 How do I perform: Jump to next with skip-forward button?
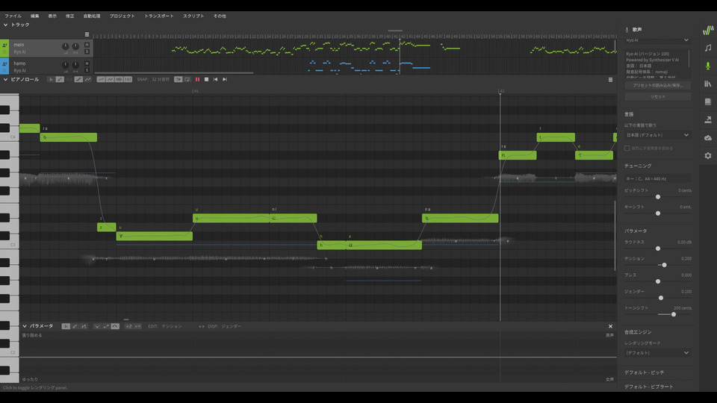(225, 80)
